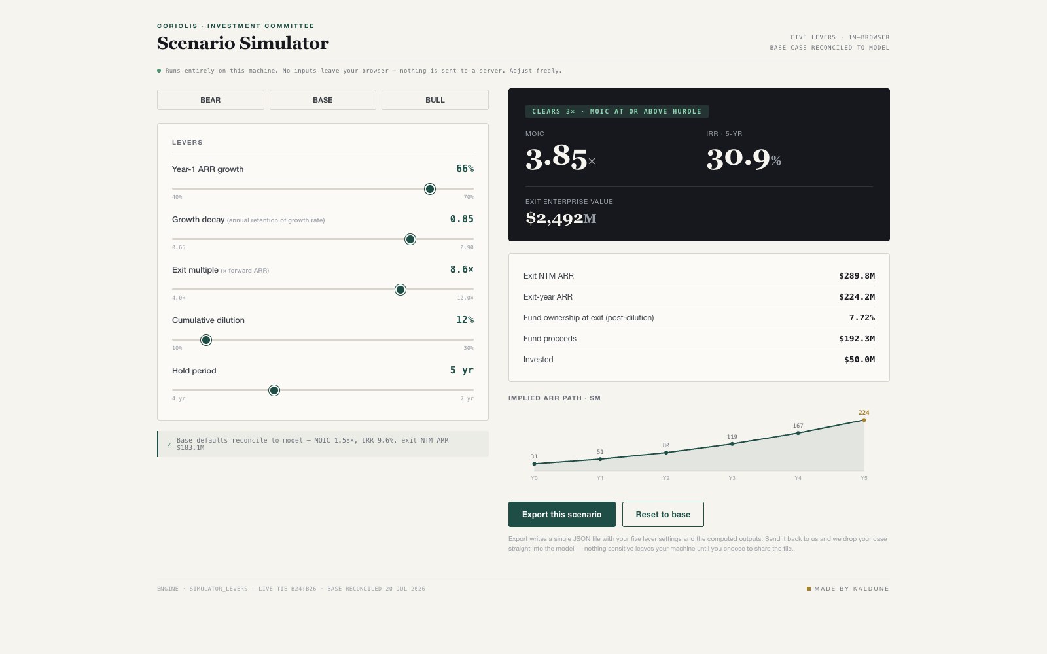Select the BULL scenario preset
Viewport: 1047px width, 654px height.
(435, 100)
